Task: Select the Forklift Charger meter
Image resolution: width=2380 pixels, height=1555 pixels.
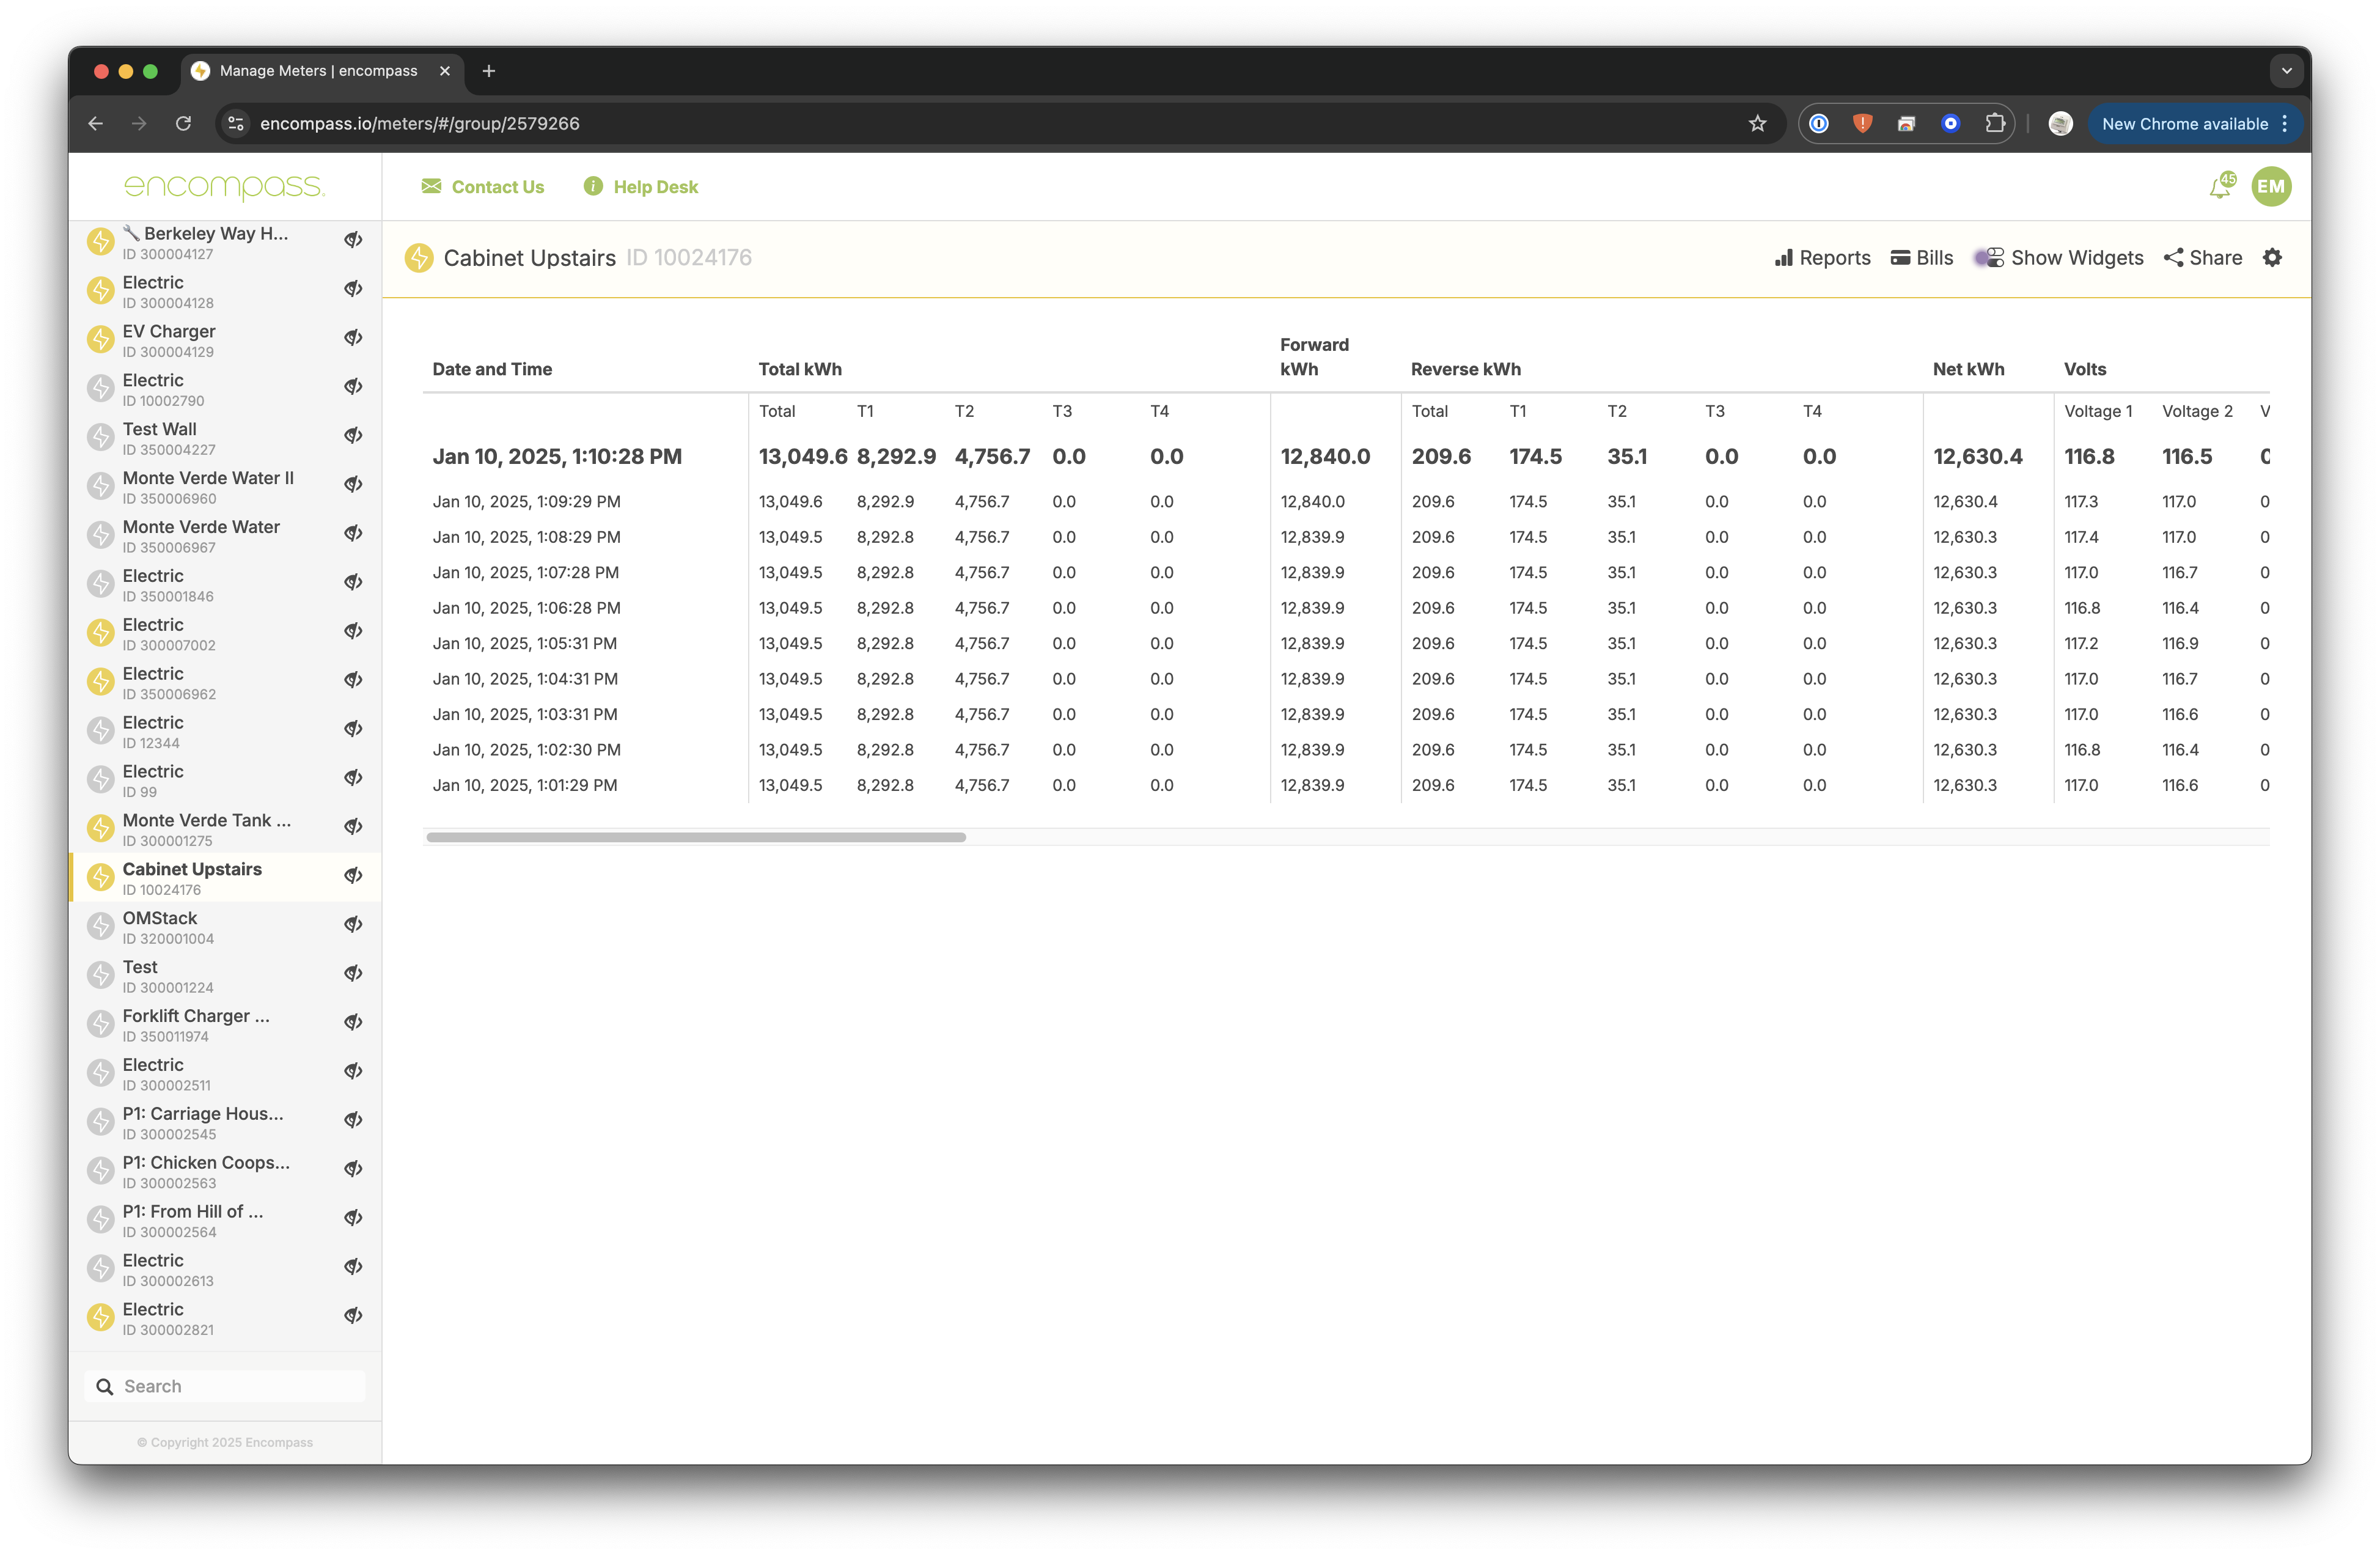Action: [x=196, y=1017]
